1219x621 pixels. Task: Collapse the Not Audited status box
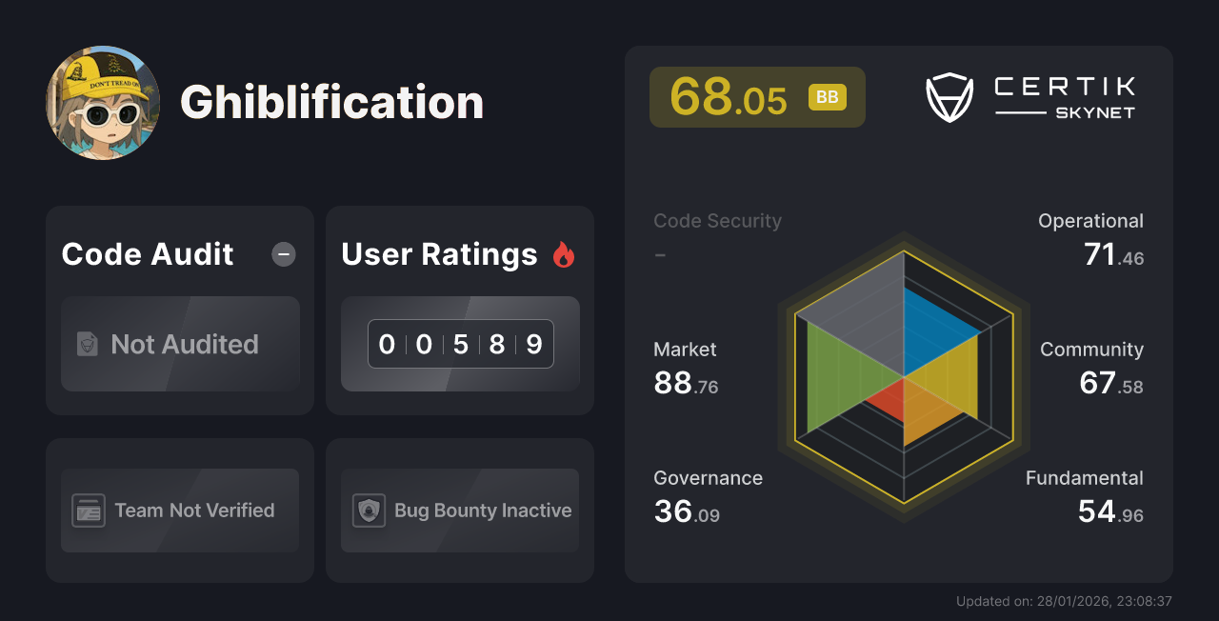(180, 344)
